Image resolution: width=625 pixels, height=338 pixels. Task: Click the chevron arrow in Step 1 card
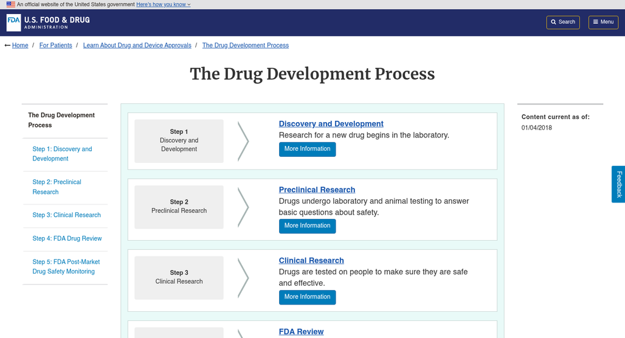pyautogui.click(x=243, y=142)
